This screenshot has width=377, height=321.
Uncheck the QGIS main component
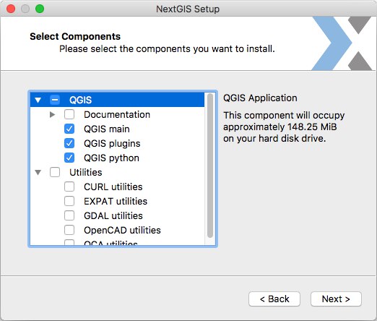click(x=69, y=129)
